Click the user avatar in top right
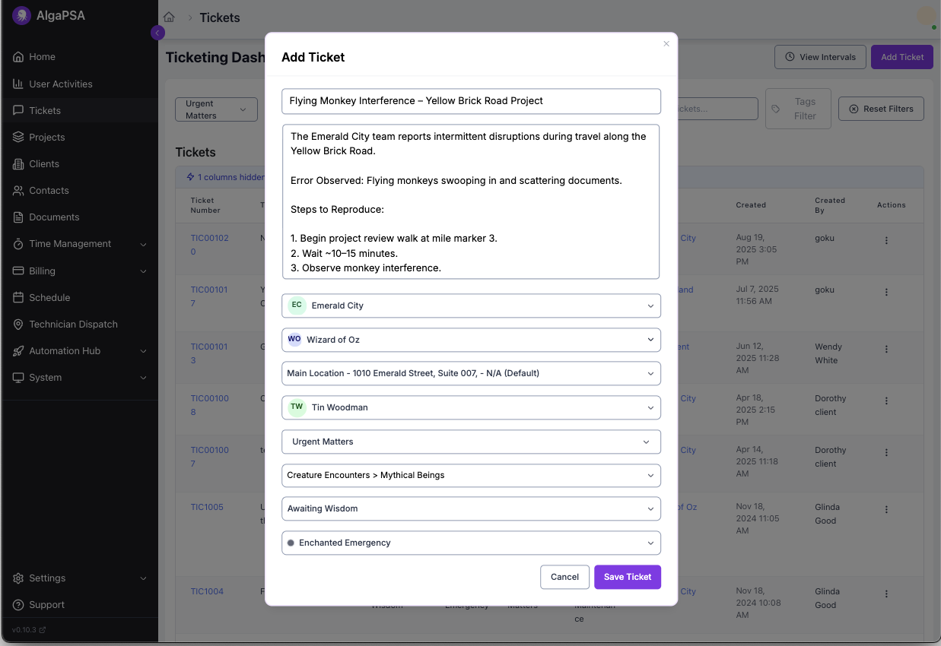 pyautogui.click(x=926, y=16)
